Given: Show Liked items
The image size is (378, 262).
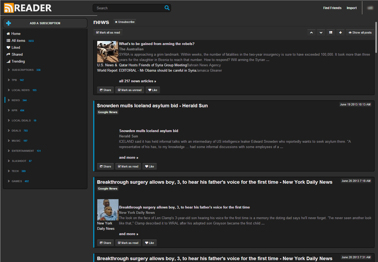Looking at the screenshot, I should (13, 47).
